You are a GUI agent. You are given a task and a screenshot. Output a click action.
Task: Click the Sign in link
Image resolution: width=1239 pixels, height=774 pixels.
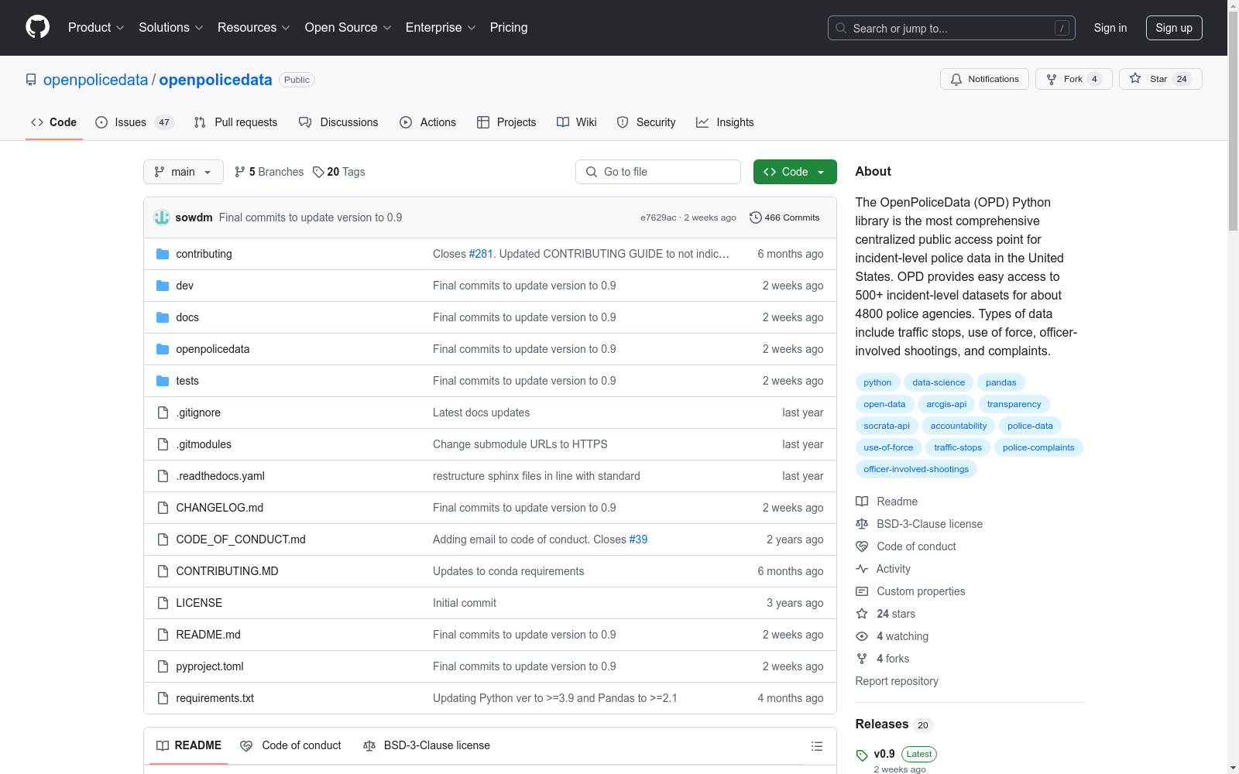point(1110,28)
